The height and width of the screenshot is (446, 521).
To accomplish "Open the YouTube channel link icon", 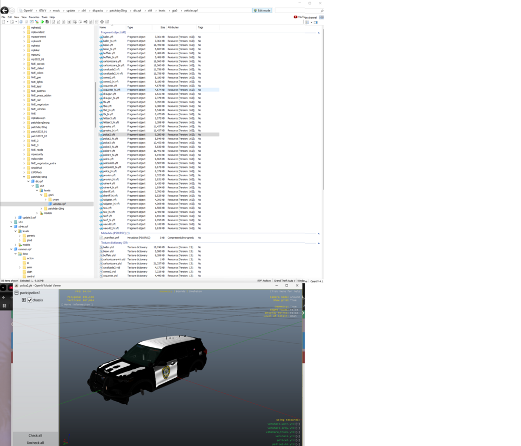I will click(295, 16).
